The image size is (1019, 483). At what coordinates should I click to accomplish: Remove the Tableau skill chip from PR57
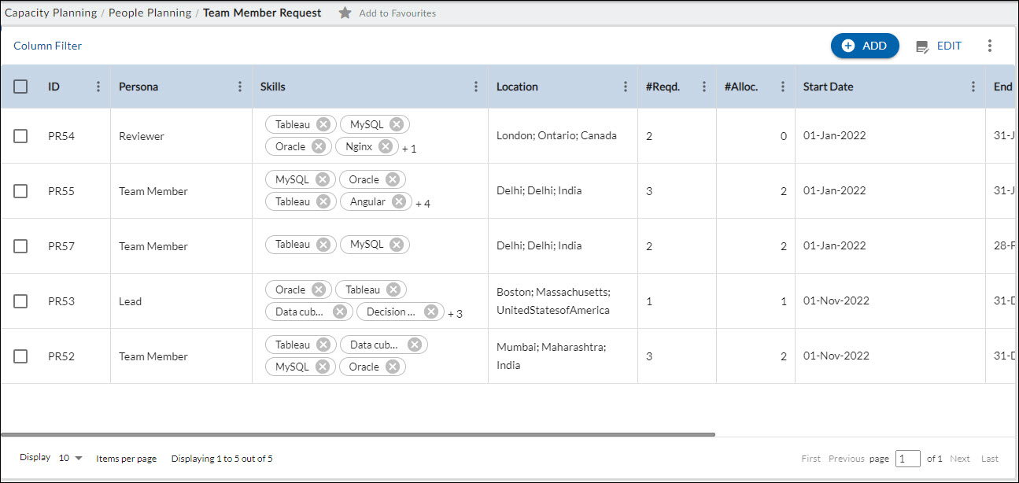pos(323,244)
